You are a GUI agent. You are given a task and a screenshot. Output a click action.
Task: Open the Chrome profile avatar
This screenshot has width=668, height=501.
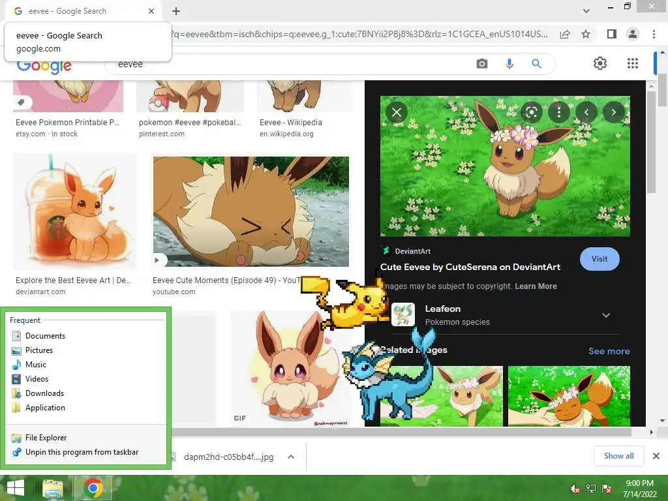tap(633, 34)
